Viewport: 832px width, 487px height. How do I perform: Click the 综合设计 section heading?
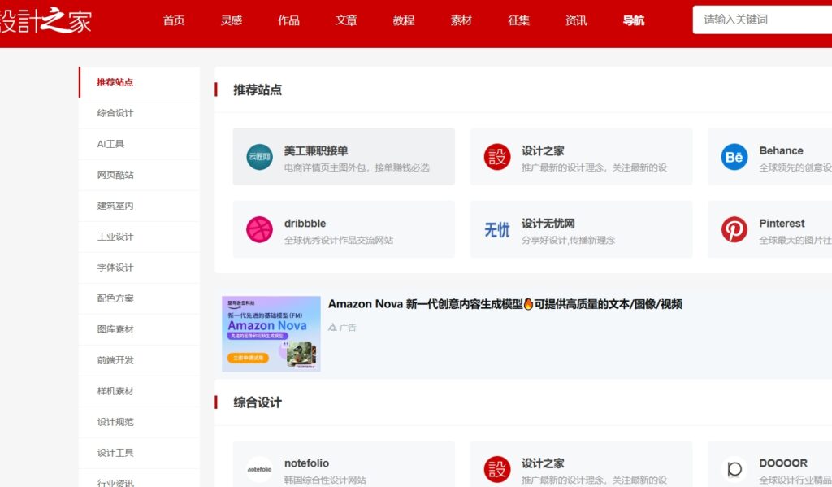(x=258, y=402)
